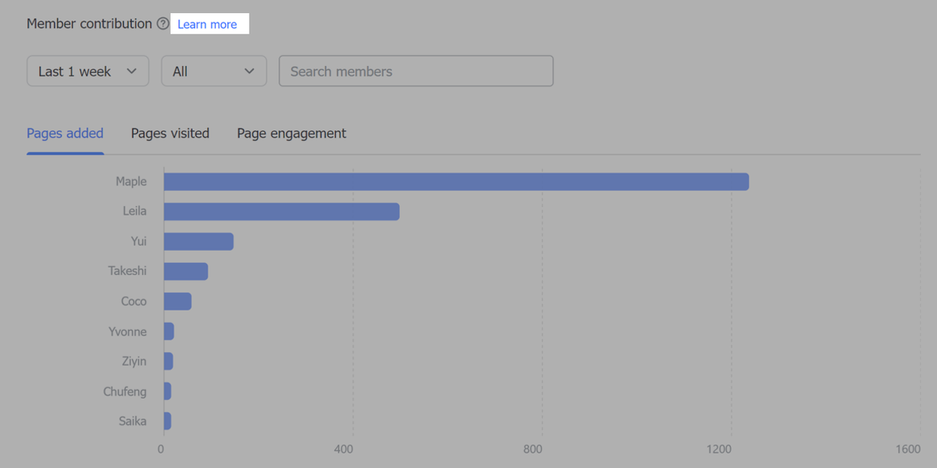The width and height of the screenshot is (937, 468).
Task: Click the Search members field
Action: [416, 71]
